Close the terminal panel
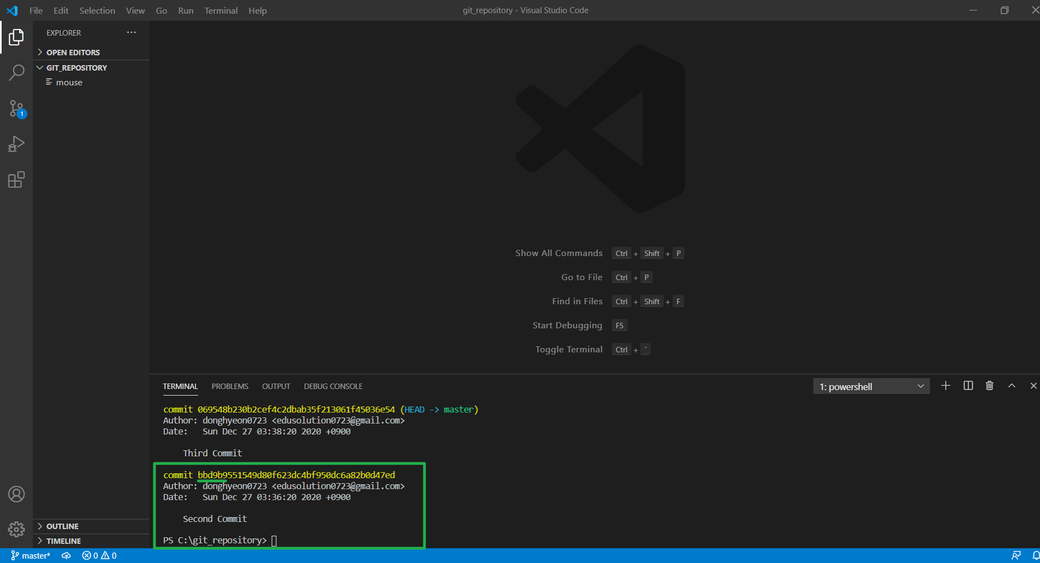1040x563 pixels. (x=1033, y=386)
